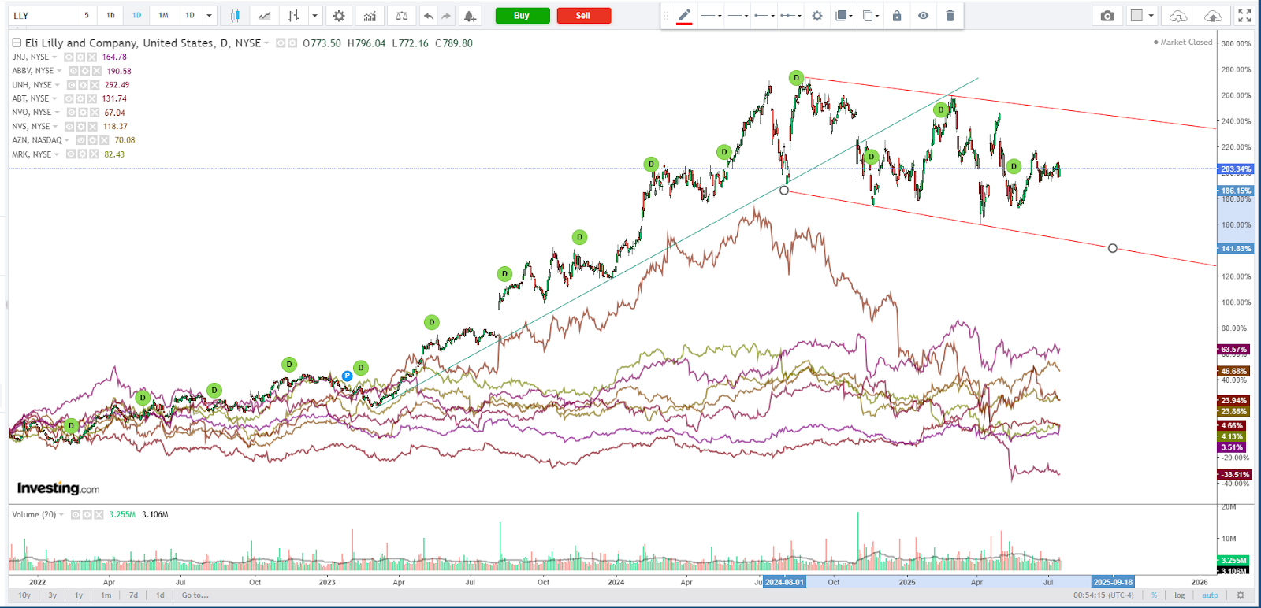Choose the pencil line color tool
1261x608 pixels.
(x=684, y=16)
